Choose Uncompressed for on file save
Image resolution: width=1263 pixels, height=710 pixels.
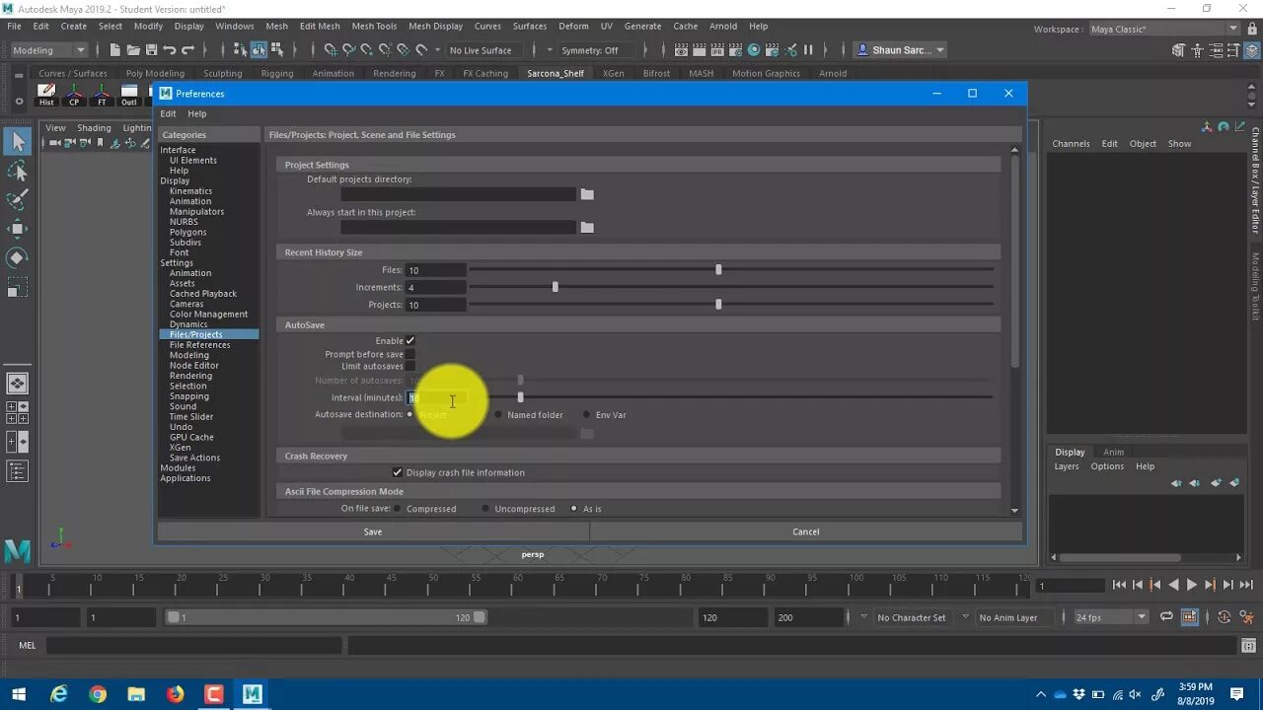tap(485, 509)
